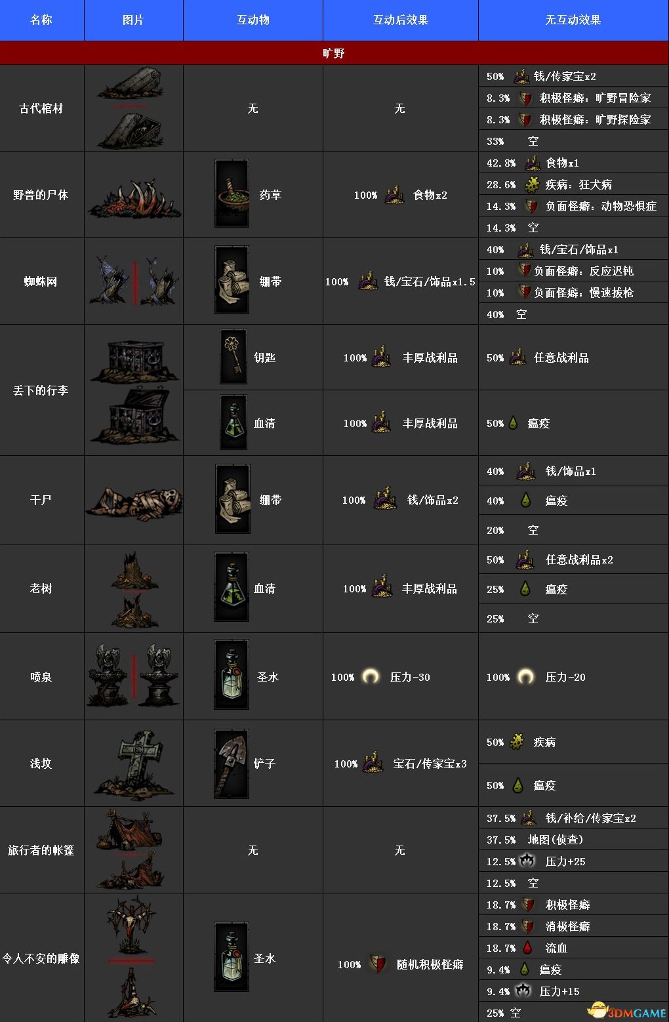The image size is (669, 1022).
Task: Click the stress ring icon next to 压力-30
Action: [x=371, y=676]
